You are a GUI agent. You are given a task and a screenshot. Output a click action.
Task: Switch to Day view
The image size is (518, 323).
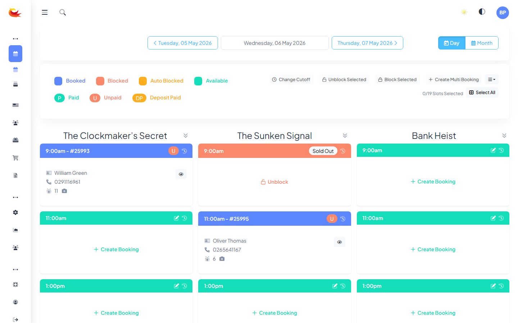[x=452, y=43]
